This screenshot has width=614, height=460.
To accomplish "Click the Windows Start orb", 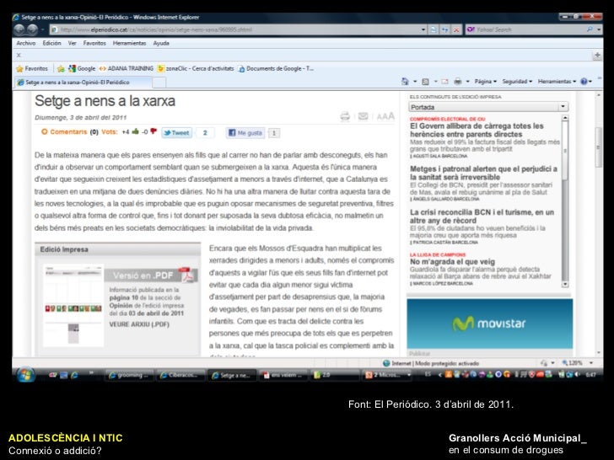I will point(26,375).
